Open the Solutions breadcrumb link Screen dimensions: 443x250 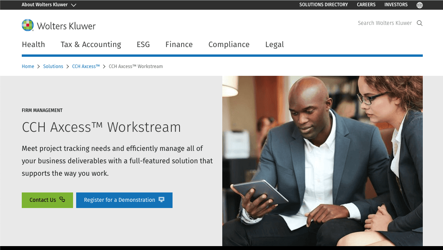pyautogui.click(x=53, y=66)
